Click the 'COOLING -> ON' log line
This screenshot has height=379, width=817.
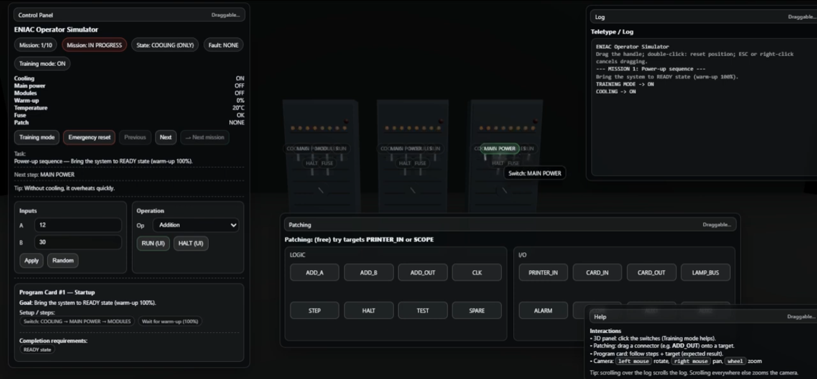tap(616, 91)
